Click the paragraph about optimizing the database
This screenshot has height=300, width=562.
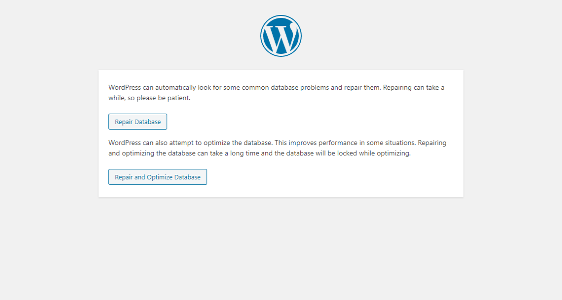click(x=277, y=148)
